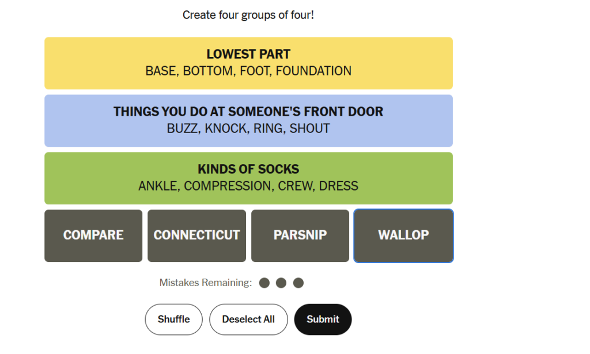Select the CONNECTICUT tile

197,235
